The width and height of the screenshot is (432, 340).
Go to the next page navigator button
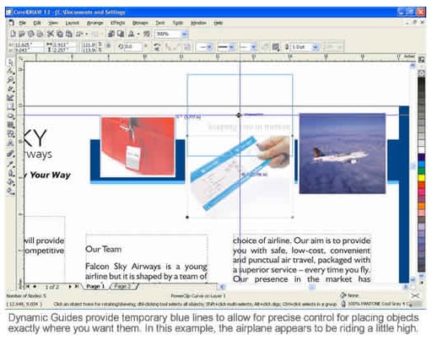point(70,287)
